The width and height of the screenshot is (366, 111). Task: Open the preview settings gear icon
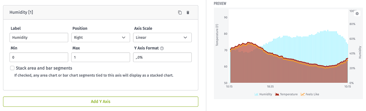[357, 14]
